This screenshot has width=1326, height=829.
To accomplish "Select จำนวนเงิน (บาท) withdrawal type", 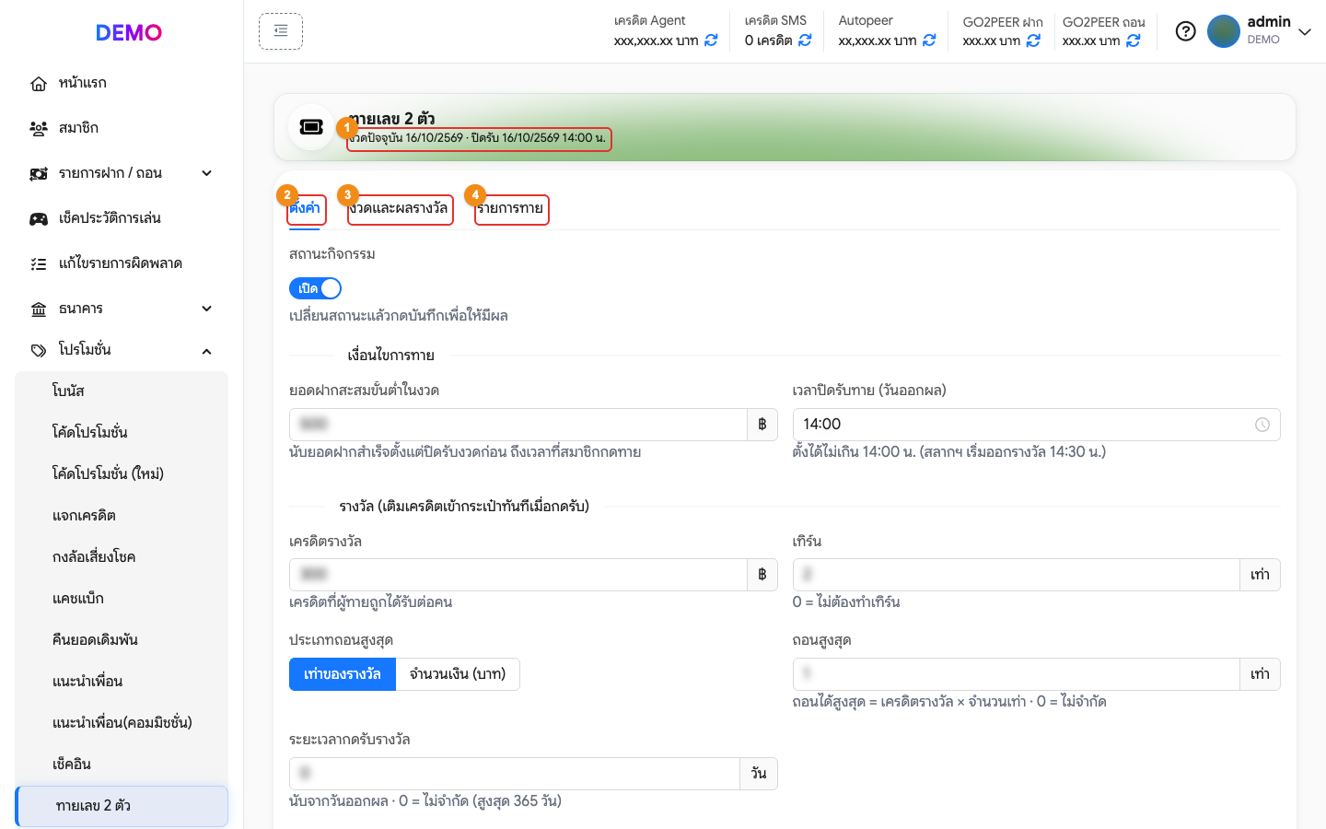I will tap(458, 674).
